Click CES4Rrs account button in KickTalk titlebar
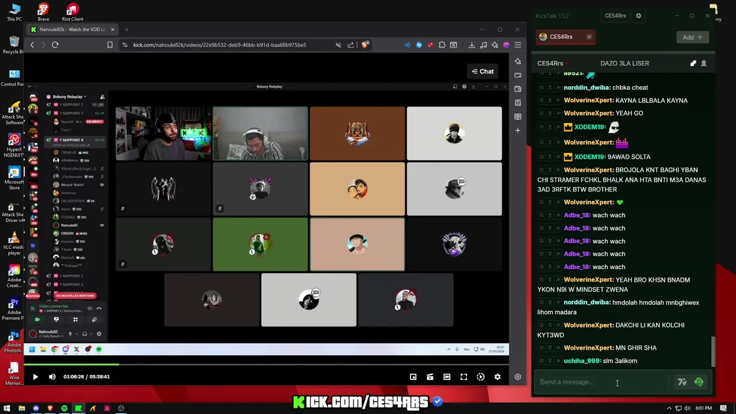 [x=615, y=16]
